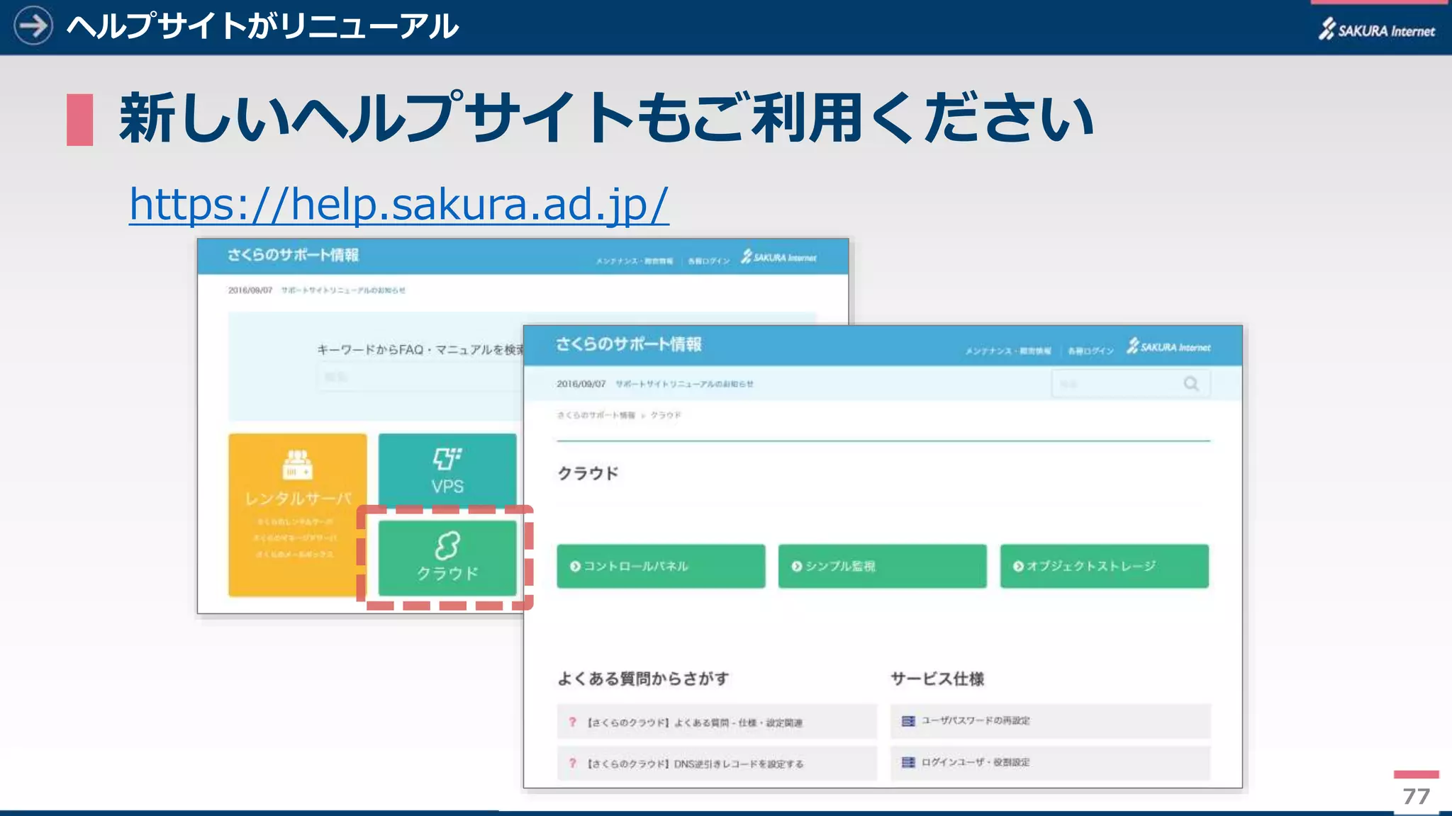Click list icon beside ログインユーザ・役割設定
This screenshot has width=1452, height=816.
pyautogui.click(x=908, y=762)
